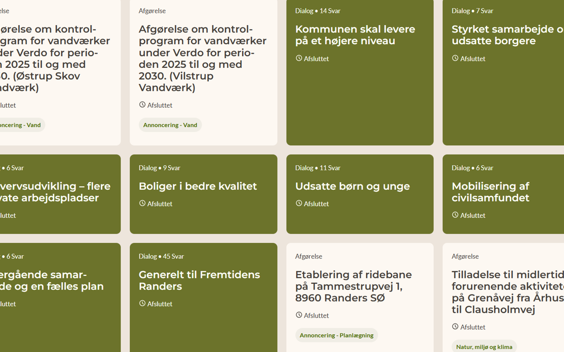Viewport: 564px width, 352px height.
Task: Open 'Tilladelse til midlertidig forurenende aktiviteter' decision
Action: (x=507, y=292)
